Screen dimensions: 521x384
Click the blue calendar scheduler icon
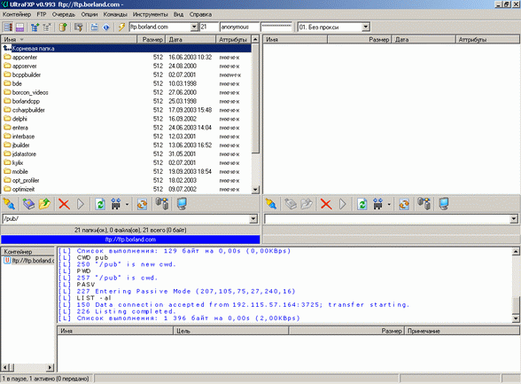[x=94, y=27]
